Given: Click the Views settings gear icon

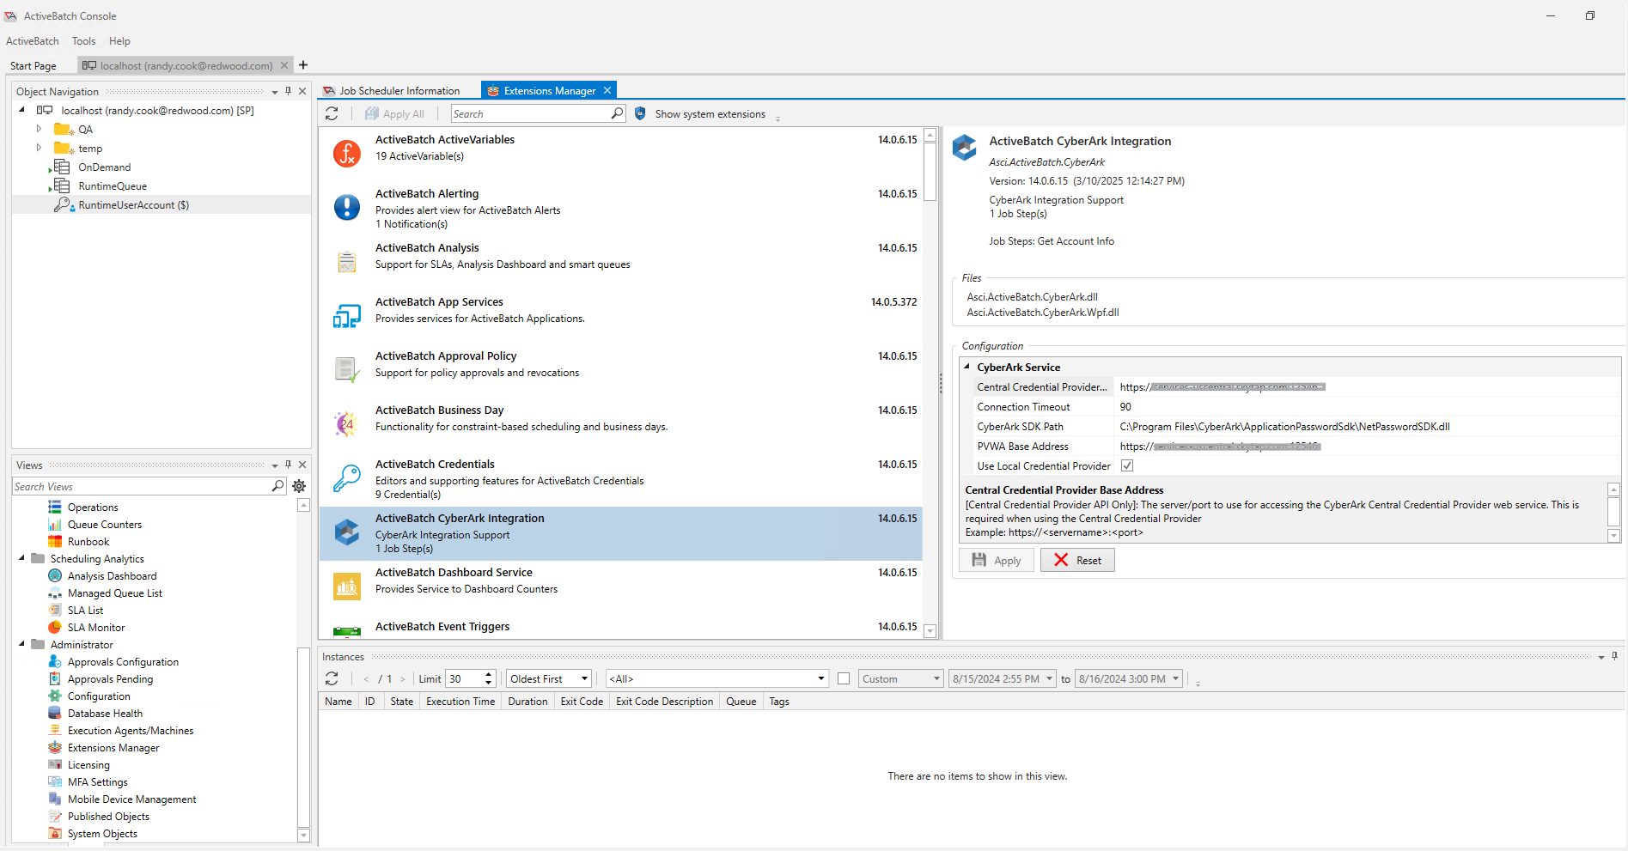Looking at the screenshot, I should point(299,486).
